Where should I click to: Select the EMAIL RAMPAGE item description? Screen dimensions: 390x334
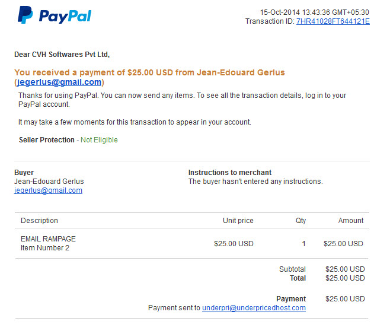(x=48, y=239)
